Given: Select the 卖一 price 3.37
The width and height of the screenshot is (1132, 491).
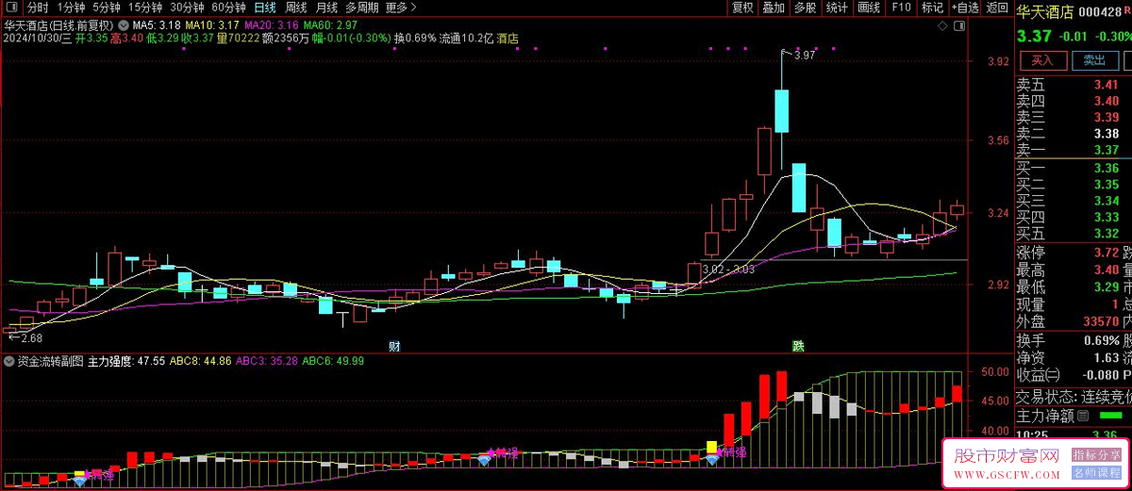Looking at the screenshot, I should (x=1106, y=150).
